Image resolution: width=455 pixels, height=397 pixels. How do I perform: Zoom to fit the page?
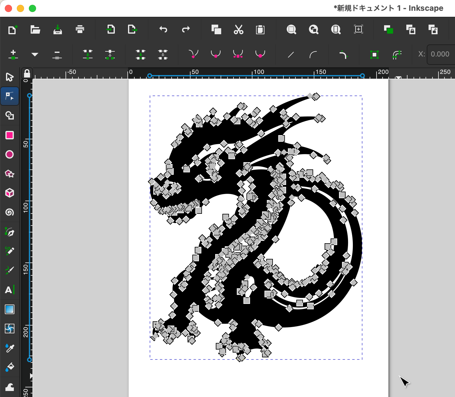click(x=336, y=29)
